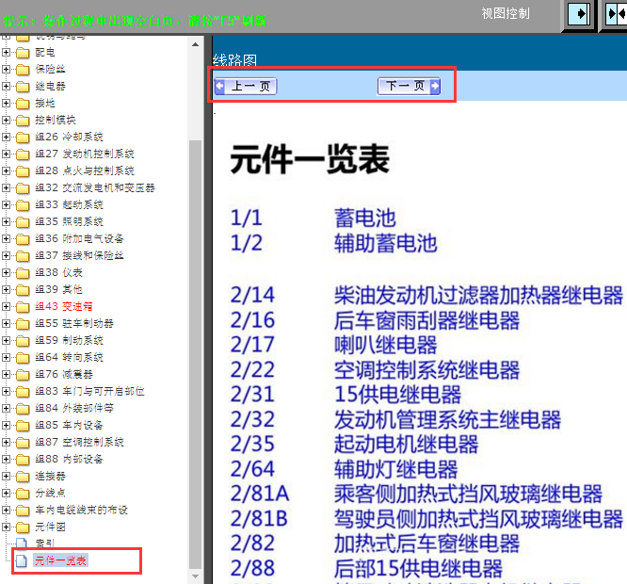Viewport: 627px width, 584px height.
Task: Click the 线路图 header text
Action: [234, 60]
